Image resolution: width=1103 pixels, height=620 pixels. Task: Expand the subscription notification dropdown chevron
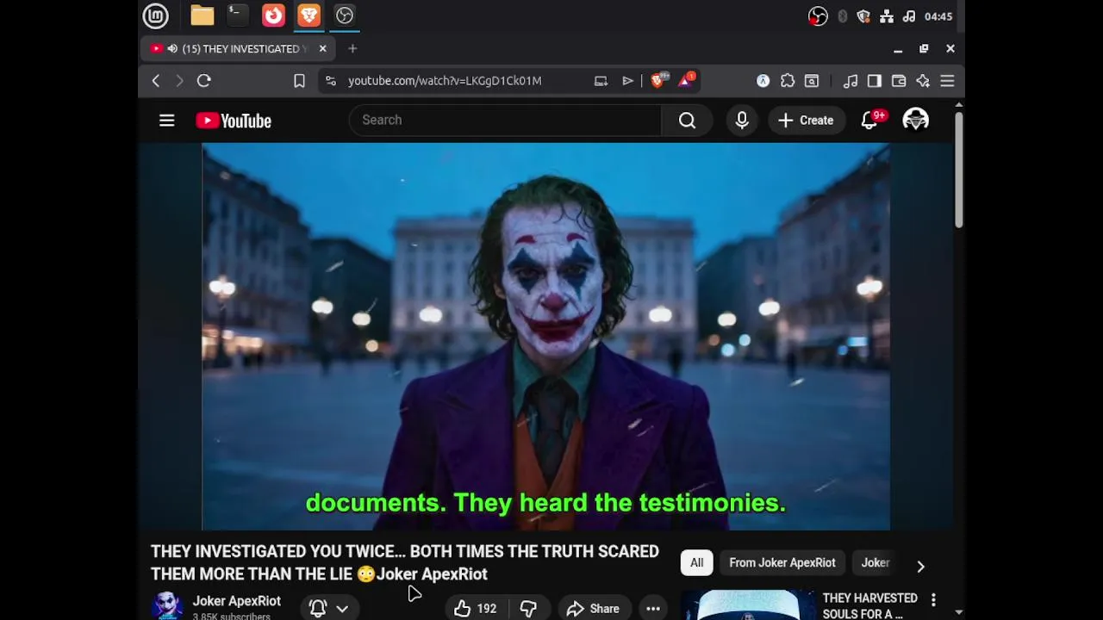coord(342,609)
